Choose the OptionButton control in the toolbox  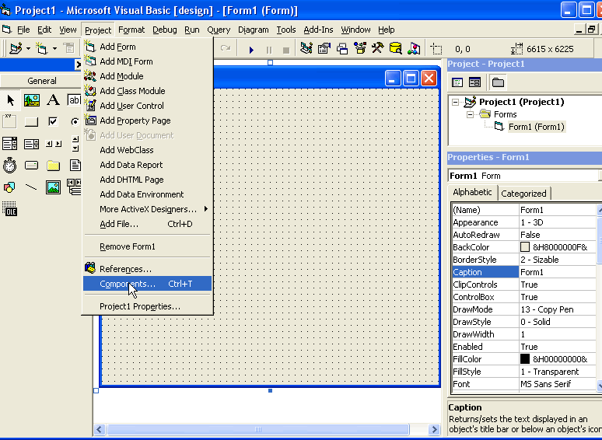point(75,122)
